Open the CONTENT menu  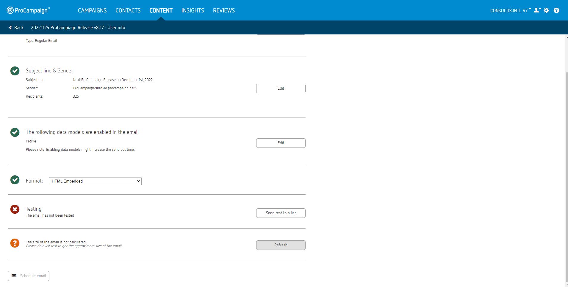pyautogui.click(x=161, y=10)
